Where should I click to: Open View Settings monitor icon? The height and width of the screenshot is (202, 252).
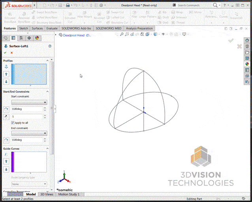(184, 34)
